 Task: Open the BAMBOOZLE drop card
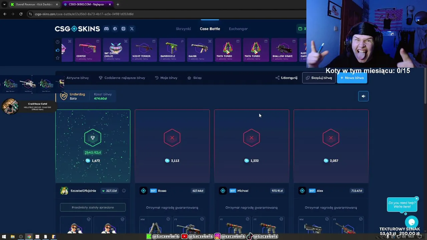pos(171,50)
